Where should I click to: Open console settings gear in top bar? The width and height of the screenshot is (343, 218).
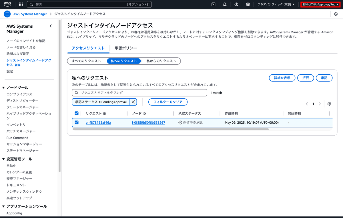[x=248, y=4]
